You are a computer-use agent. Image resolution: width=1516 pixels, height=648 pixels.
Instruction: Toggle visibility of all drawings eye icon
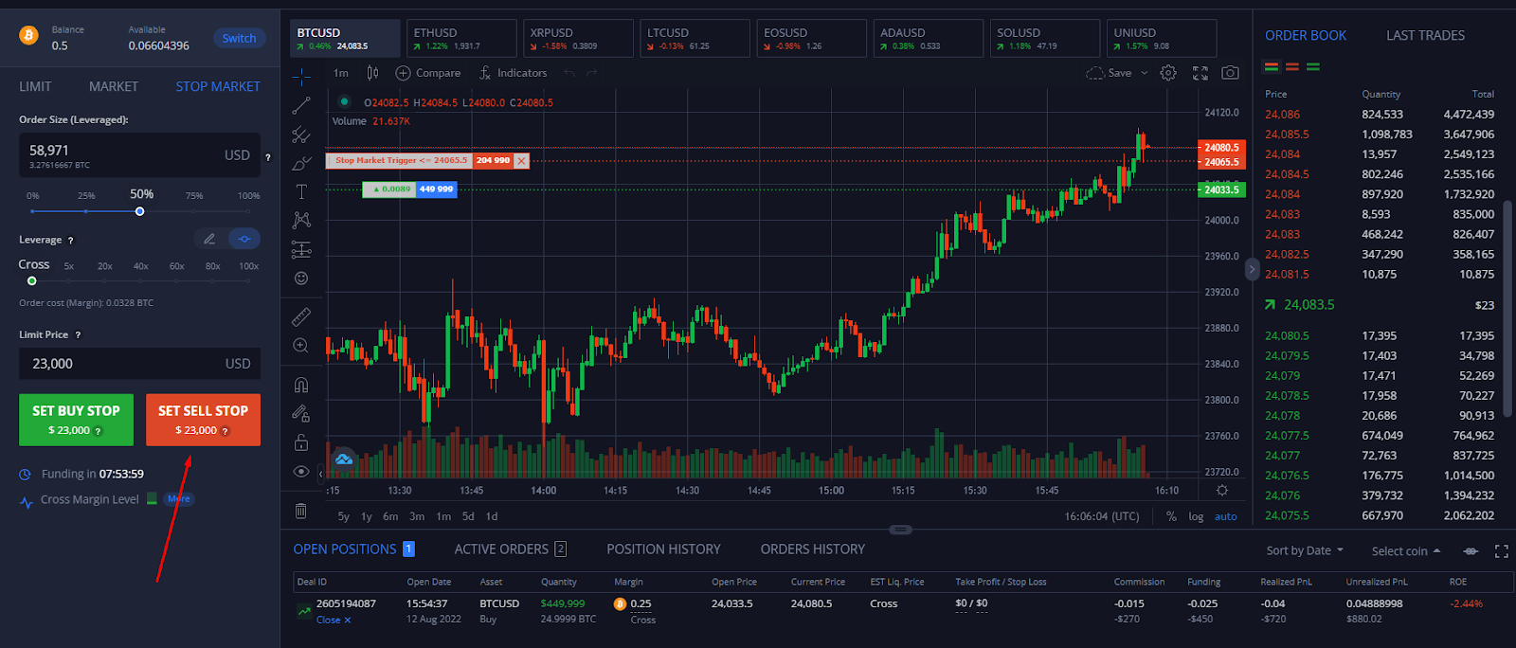[x=301, y=471]
